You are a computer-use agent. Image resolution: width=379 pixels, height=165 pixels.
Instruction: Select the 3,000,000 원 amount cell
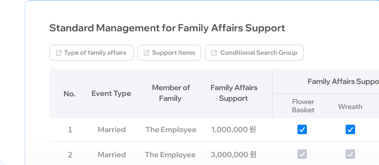(233, 155)
